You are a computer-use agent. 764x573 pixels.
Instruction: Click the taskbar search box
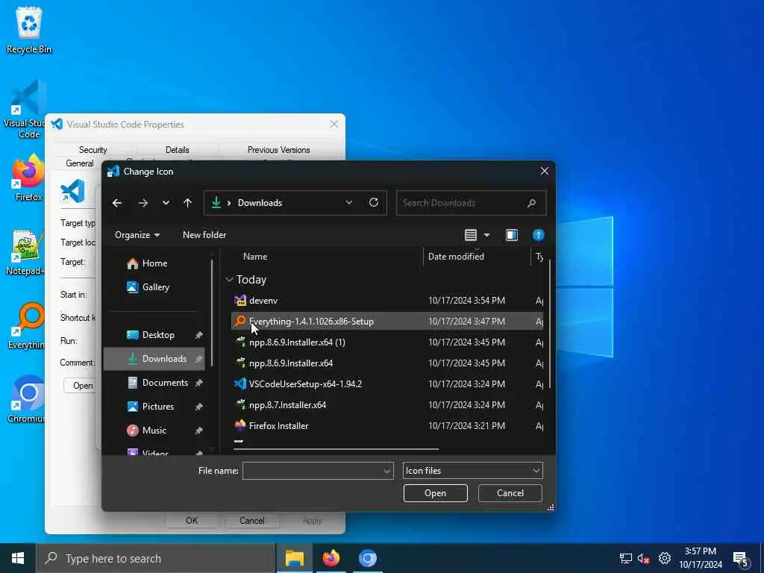pyautogui.click(x=156, y=558)
